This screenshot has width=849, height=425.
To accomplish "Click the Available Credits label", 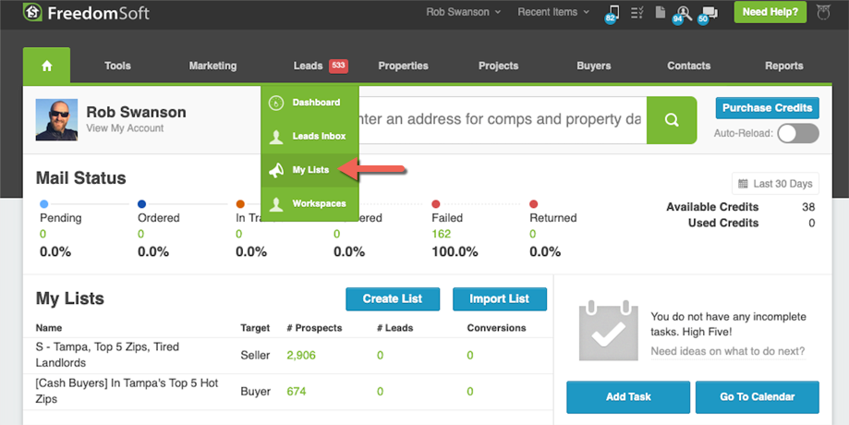I will click(x=712, y=207).
